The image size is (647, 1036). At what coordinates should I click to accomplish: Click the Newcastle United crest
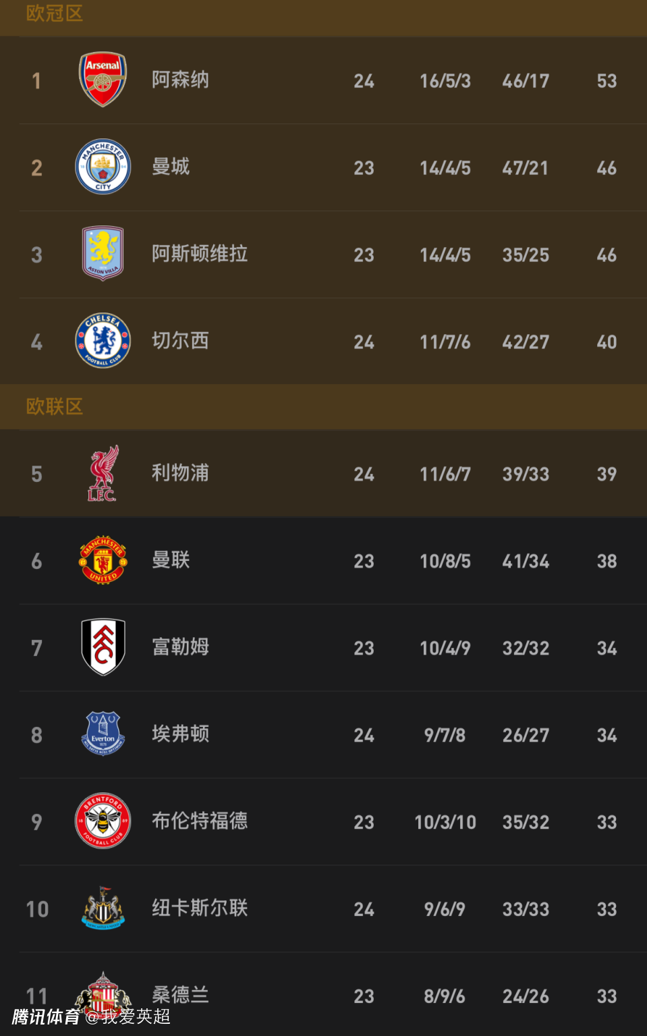tap(103, 908)
